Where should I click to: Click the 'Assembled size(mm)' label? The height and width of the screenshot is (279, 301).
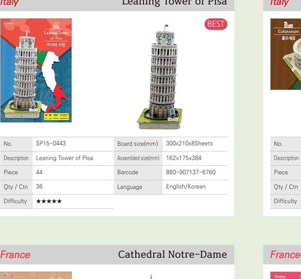[138, 158]
